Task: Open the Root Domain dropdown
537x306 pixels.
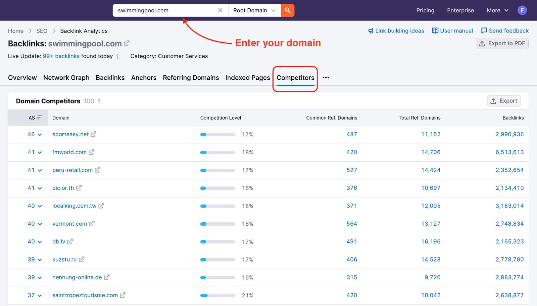Action: coord(254,10)
